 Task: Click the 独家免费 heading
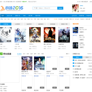point(76,24)
